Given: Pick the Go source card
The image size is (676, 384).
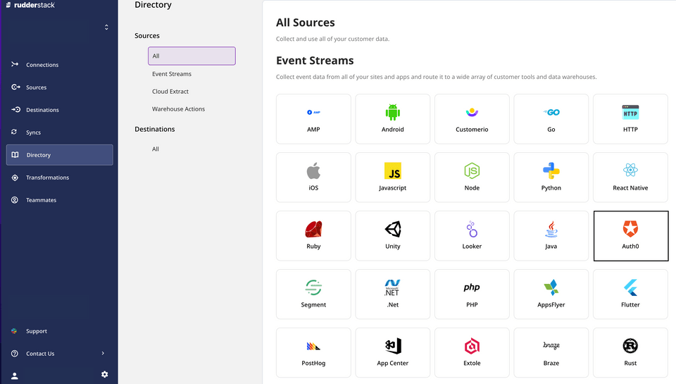Looking at the screenshot, I should click(x=551, y=118).
